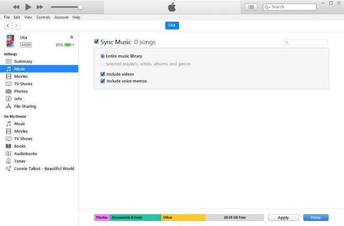The image size is (344, 226).
Task: Open the Controls menu
Action: (x=43, y=17)
